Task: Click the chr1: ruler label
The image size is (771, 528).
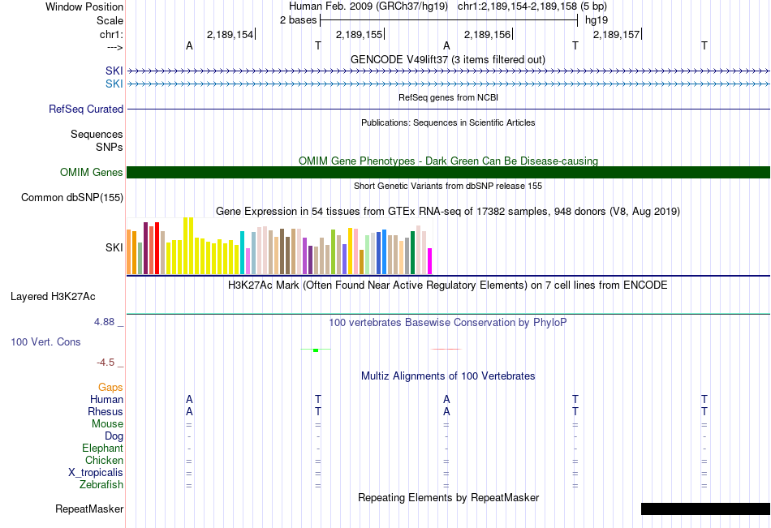Action: [111, 34]
